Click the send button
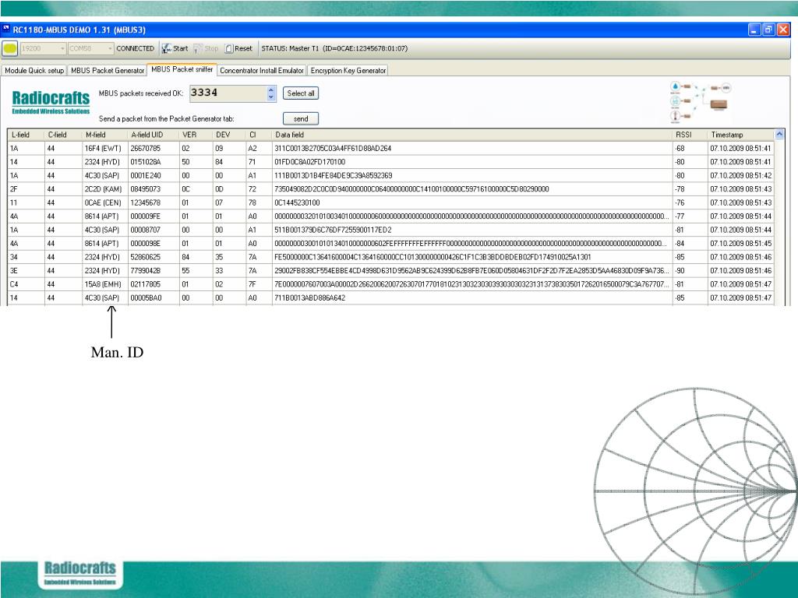This screenshot has width=798, height=598. point(301,119)
